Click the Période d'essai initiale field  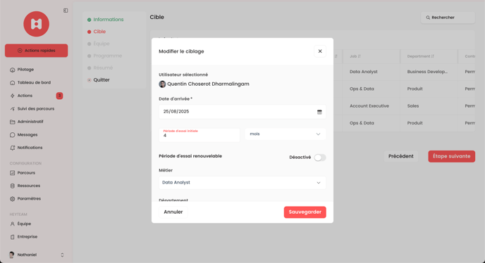pyautogui.click(x=199, y=135)
